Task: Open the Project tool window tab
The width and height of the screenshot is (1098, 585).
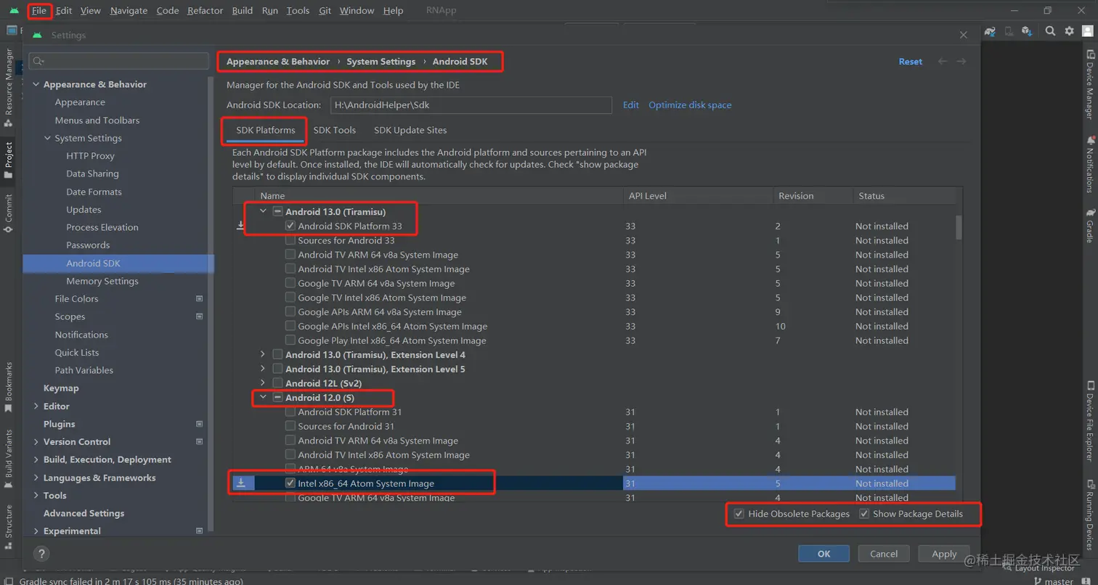Action: [x=9, y=160]
